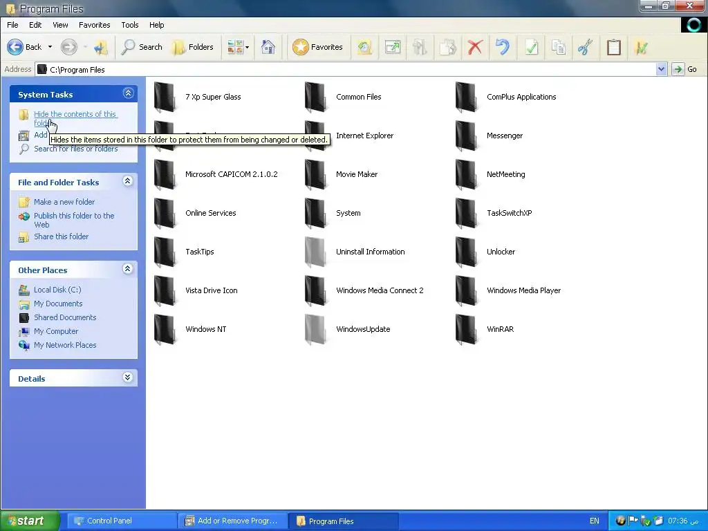Click the Copy To toolbar icon

pyautogui.click(x=447, y=47)
